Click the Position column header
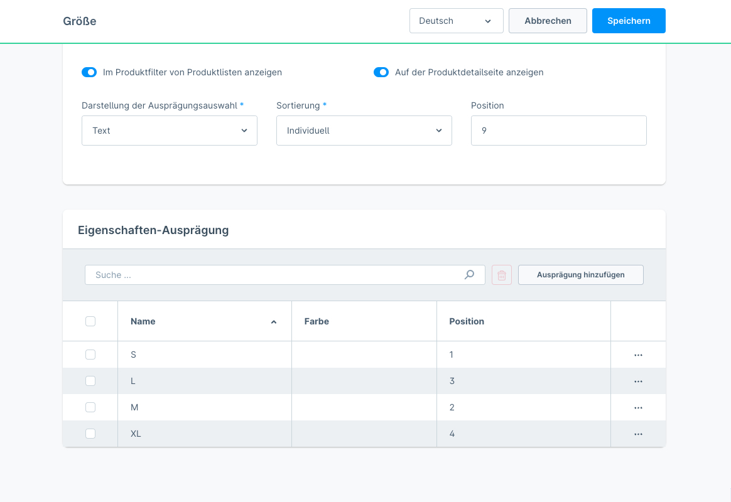731x502 pixels. [467, 321]
